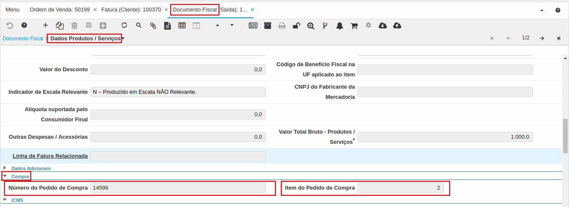Viewport: 569px width, 207px height.
Task: Click Linha de Fatura Relacionada label link
Action: 50,156
